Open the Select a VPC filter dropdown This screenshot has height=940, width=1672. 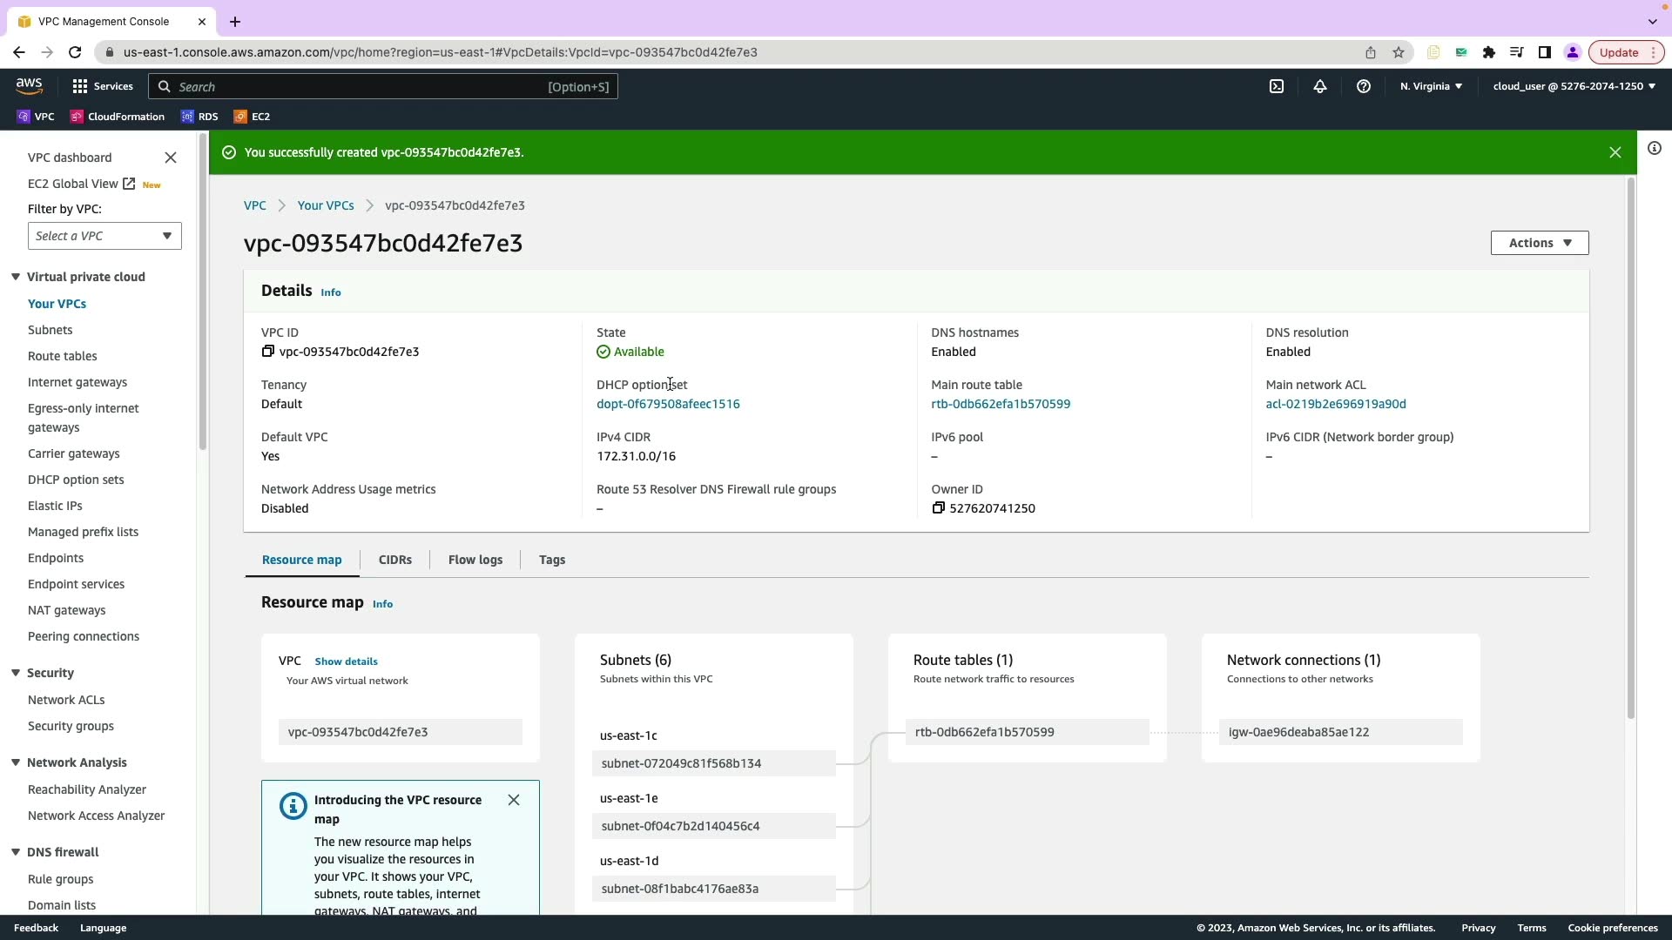[x=104, y=236]
